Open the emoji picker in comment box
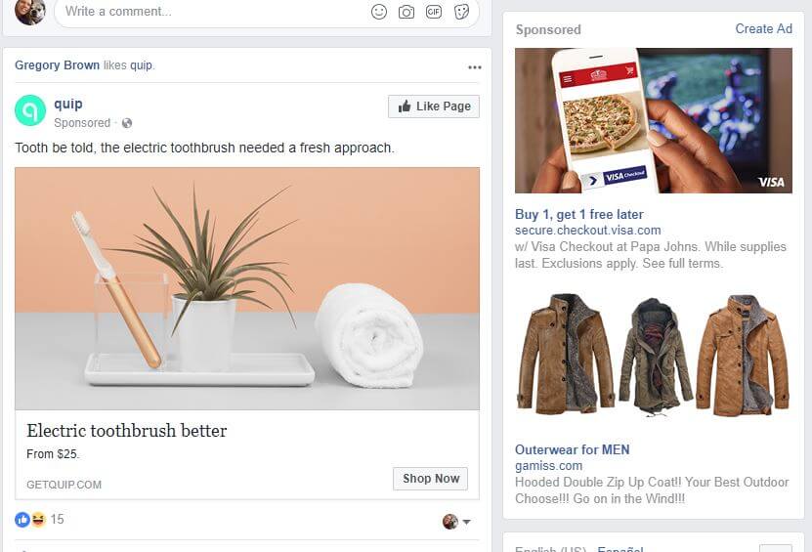Screen dimensions: 812x552 379,12
